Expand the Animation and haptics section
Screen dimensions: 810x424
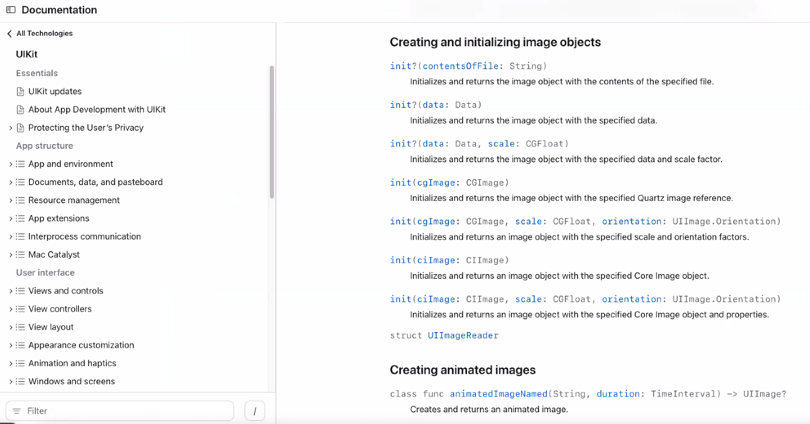click(11, 364)
